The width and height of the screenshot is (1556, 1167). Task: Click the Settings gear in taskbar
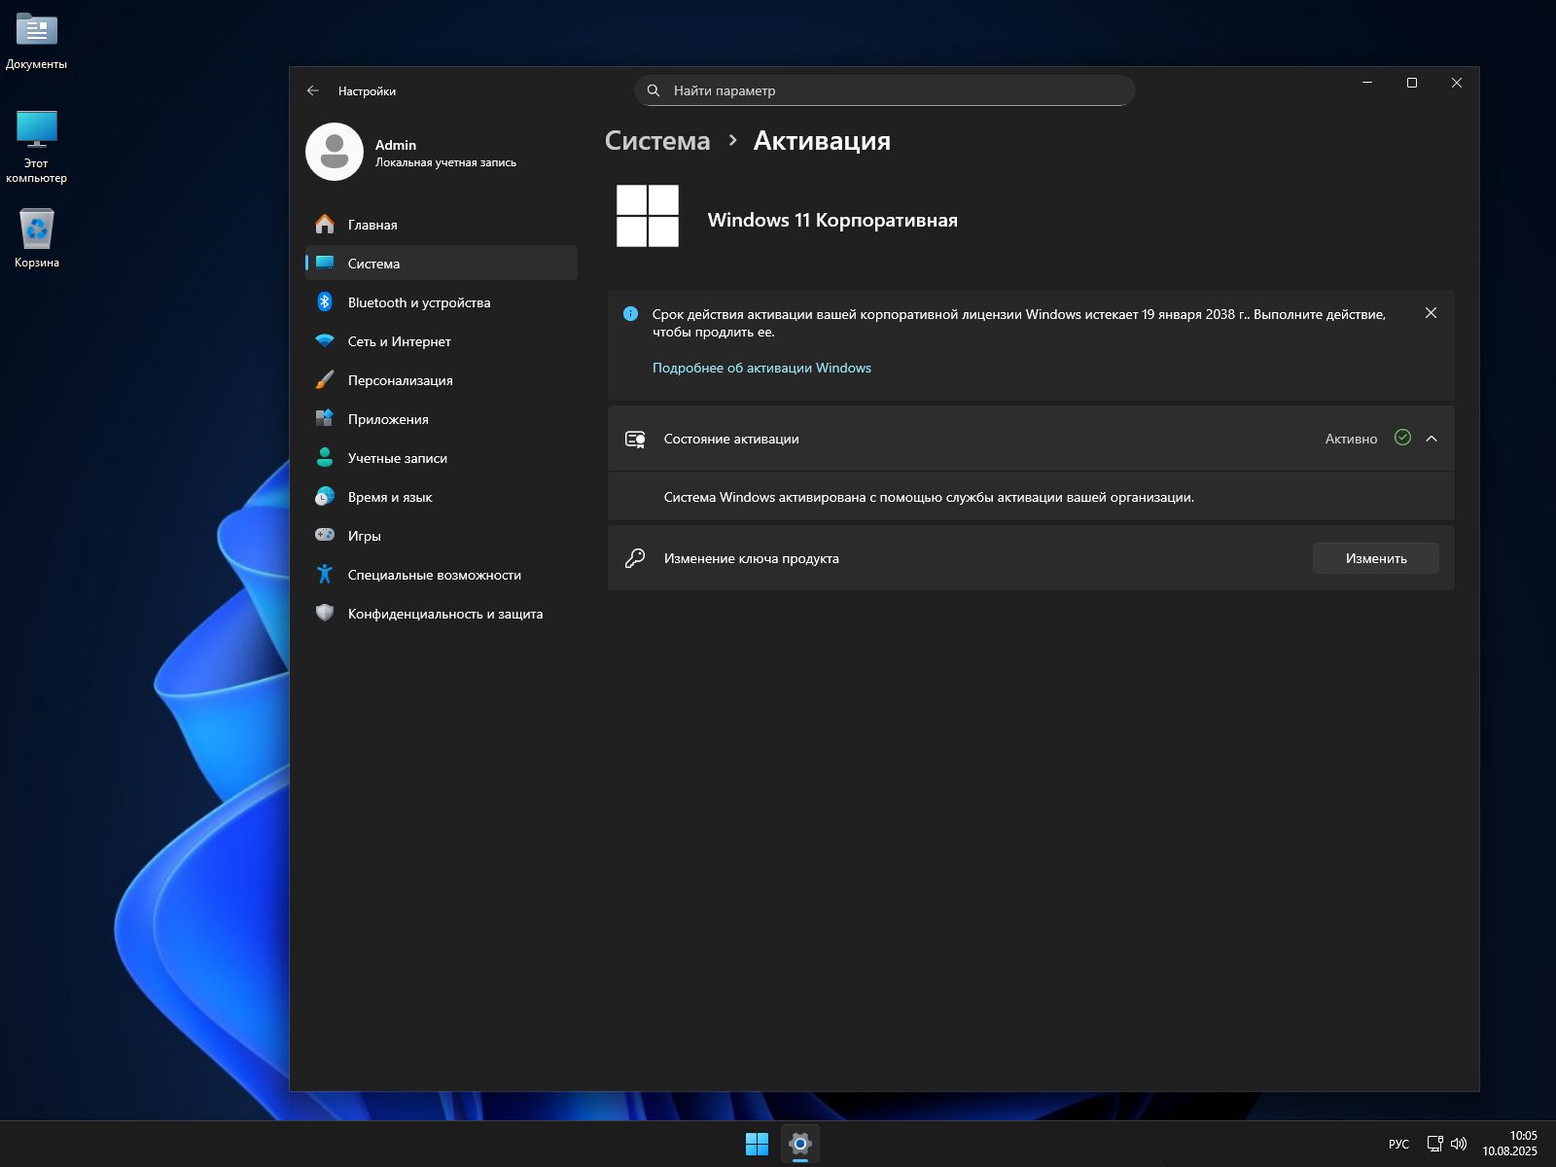pyautogui.click(x=800, y=1144)
